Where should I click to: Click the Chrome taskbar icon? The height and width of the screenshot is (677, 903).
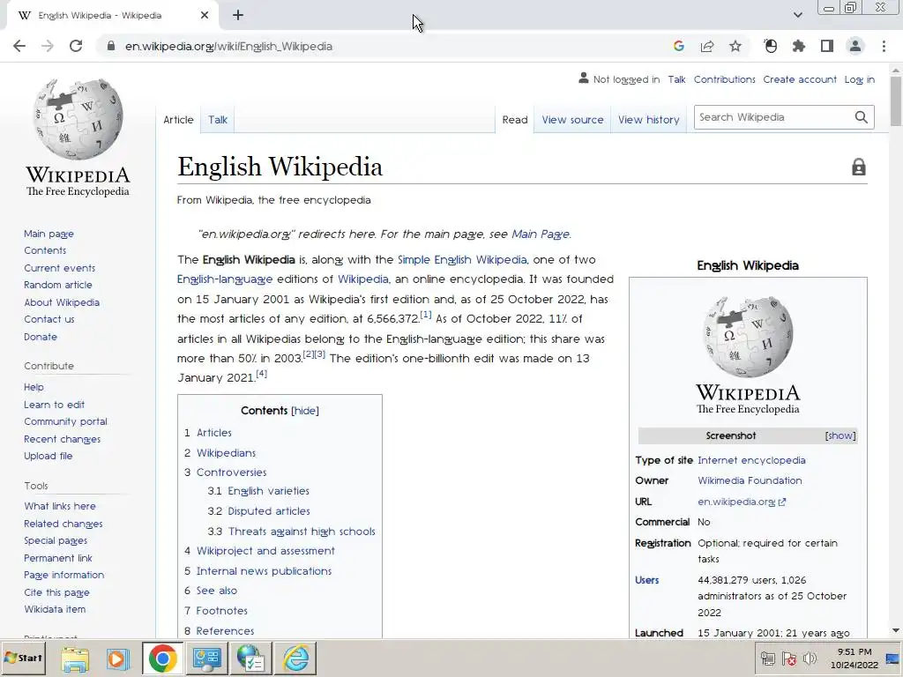pyautogui.click(x=162, y=658)
